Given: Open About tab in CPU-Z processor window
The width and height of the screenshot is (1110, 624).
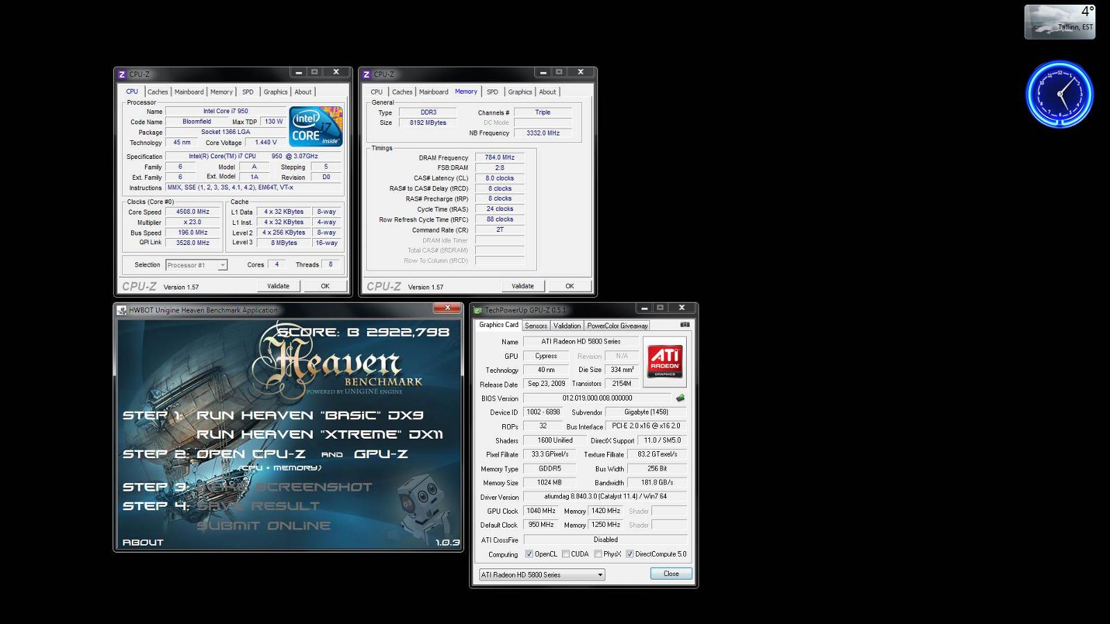Looking at the screenshot, I should point(303,92).
